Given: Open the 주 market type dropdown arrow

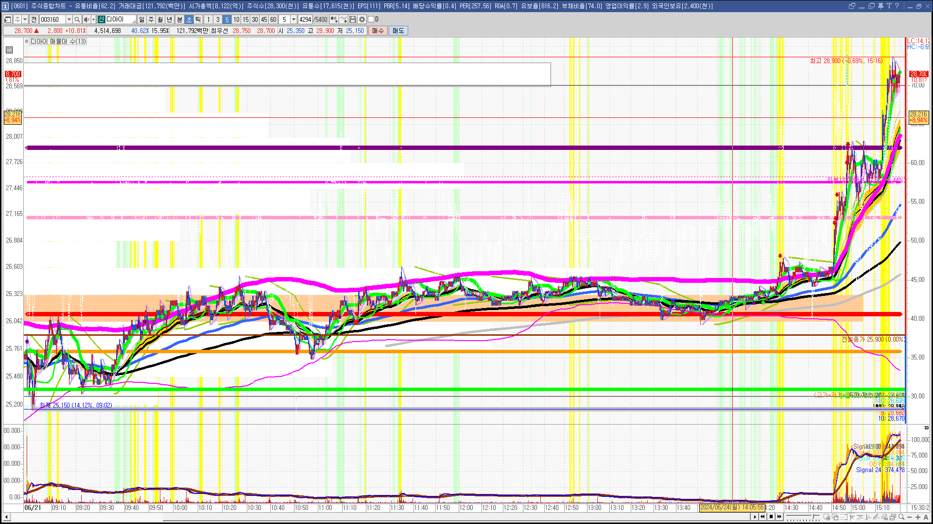Looking at the screenshot, I should pos(25,19).
